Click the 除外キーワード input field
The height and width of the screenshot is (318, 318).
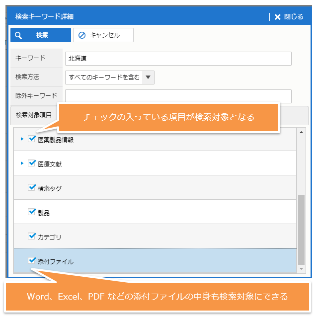click(178, 96)
